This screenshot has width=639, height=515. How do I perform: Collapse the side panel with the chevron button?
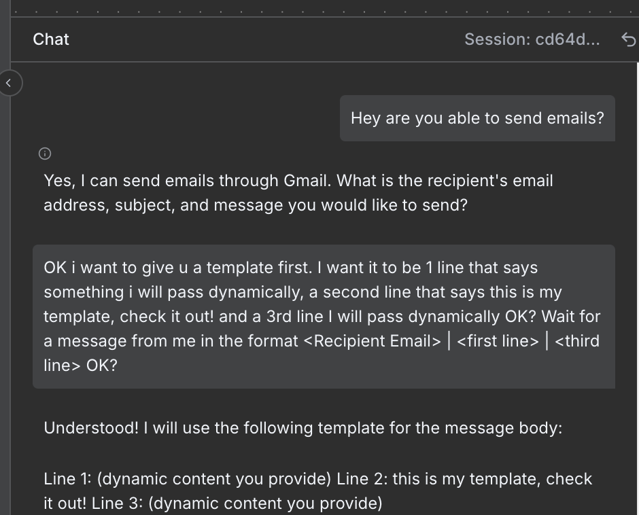9,84
